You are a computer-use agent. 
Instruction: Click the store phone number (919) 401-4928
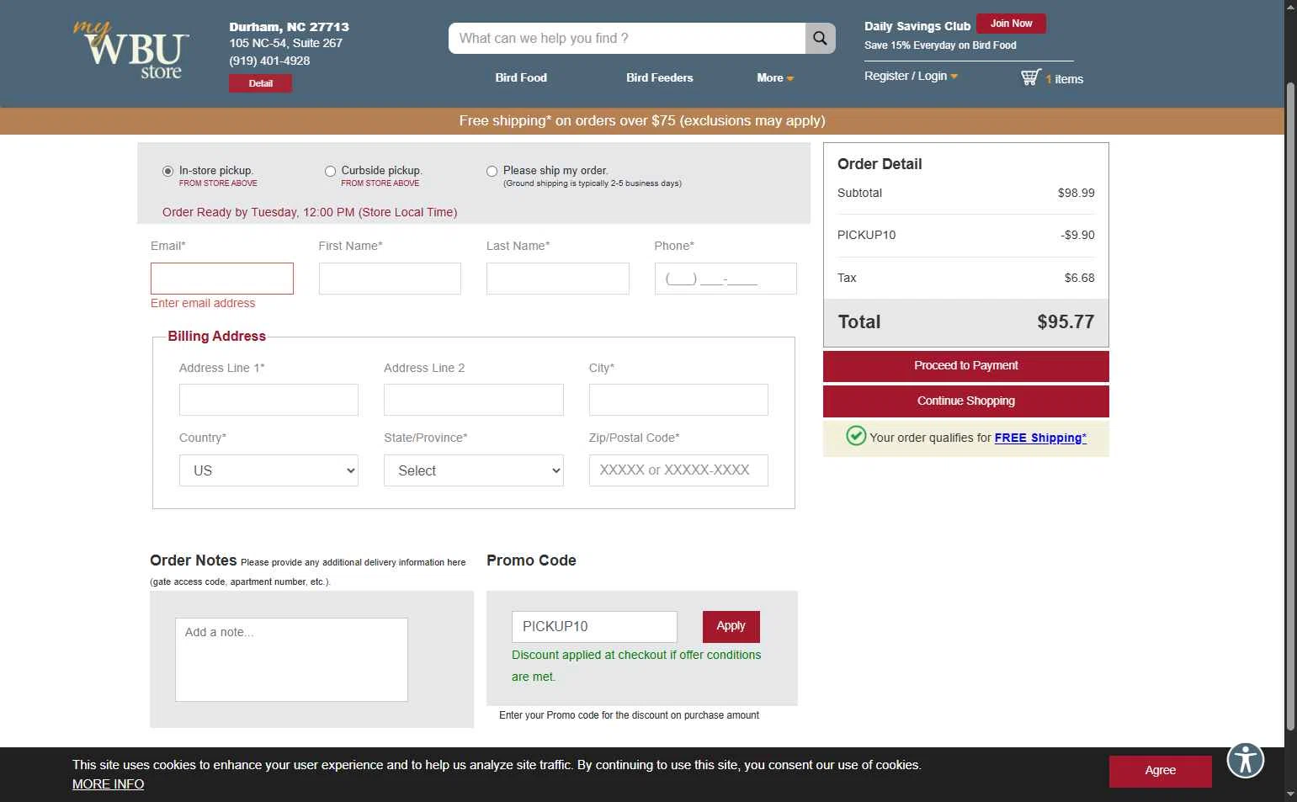click(x=269, y=61)
